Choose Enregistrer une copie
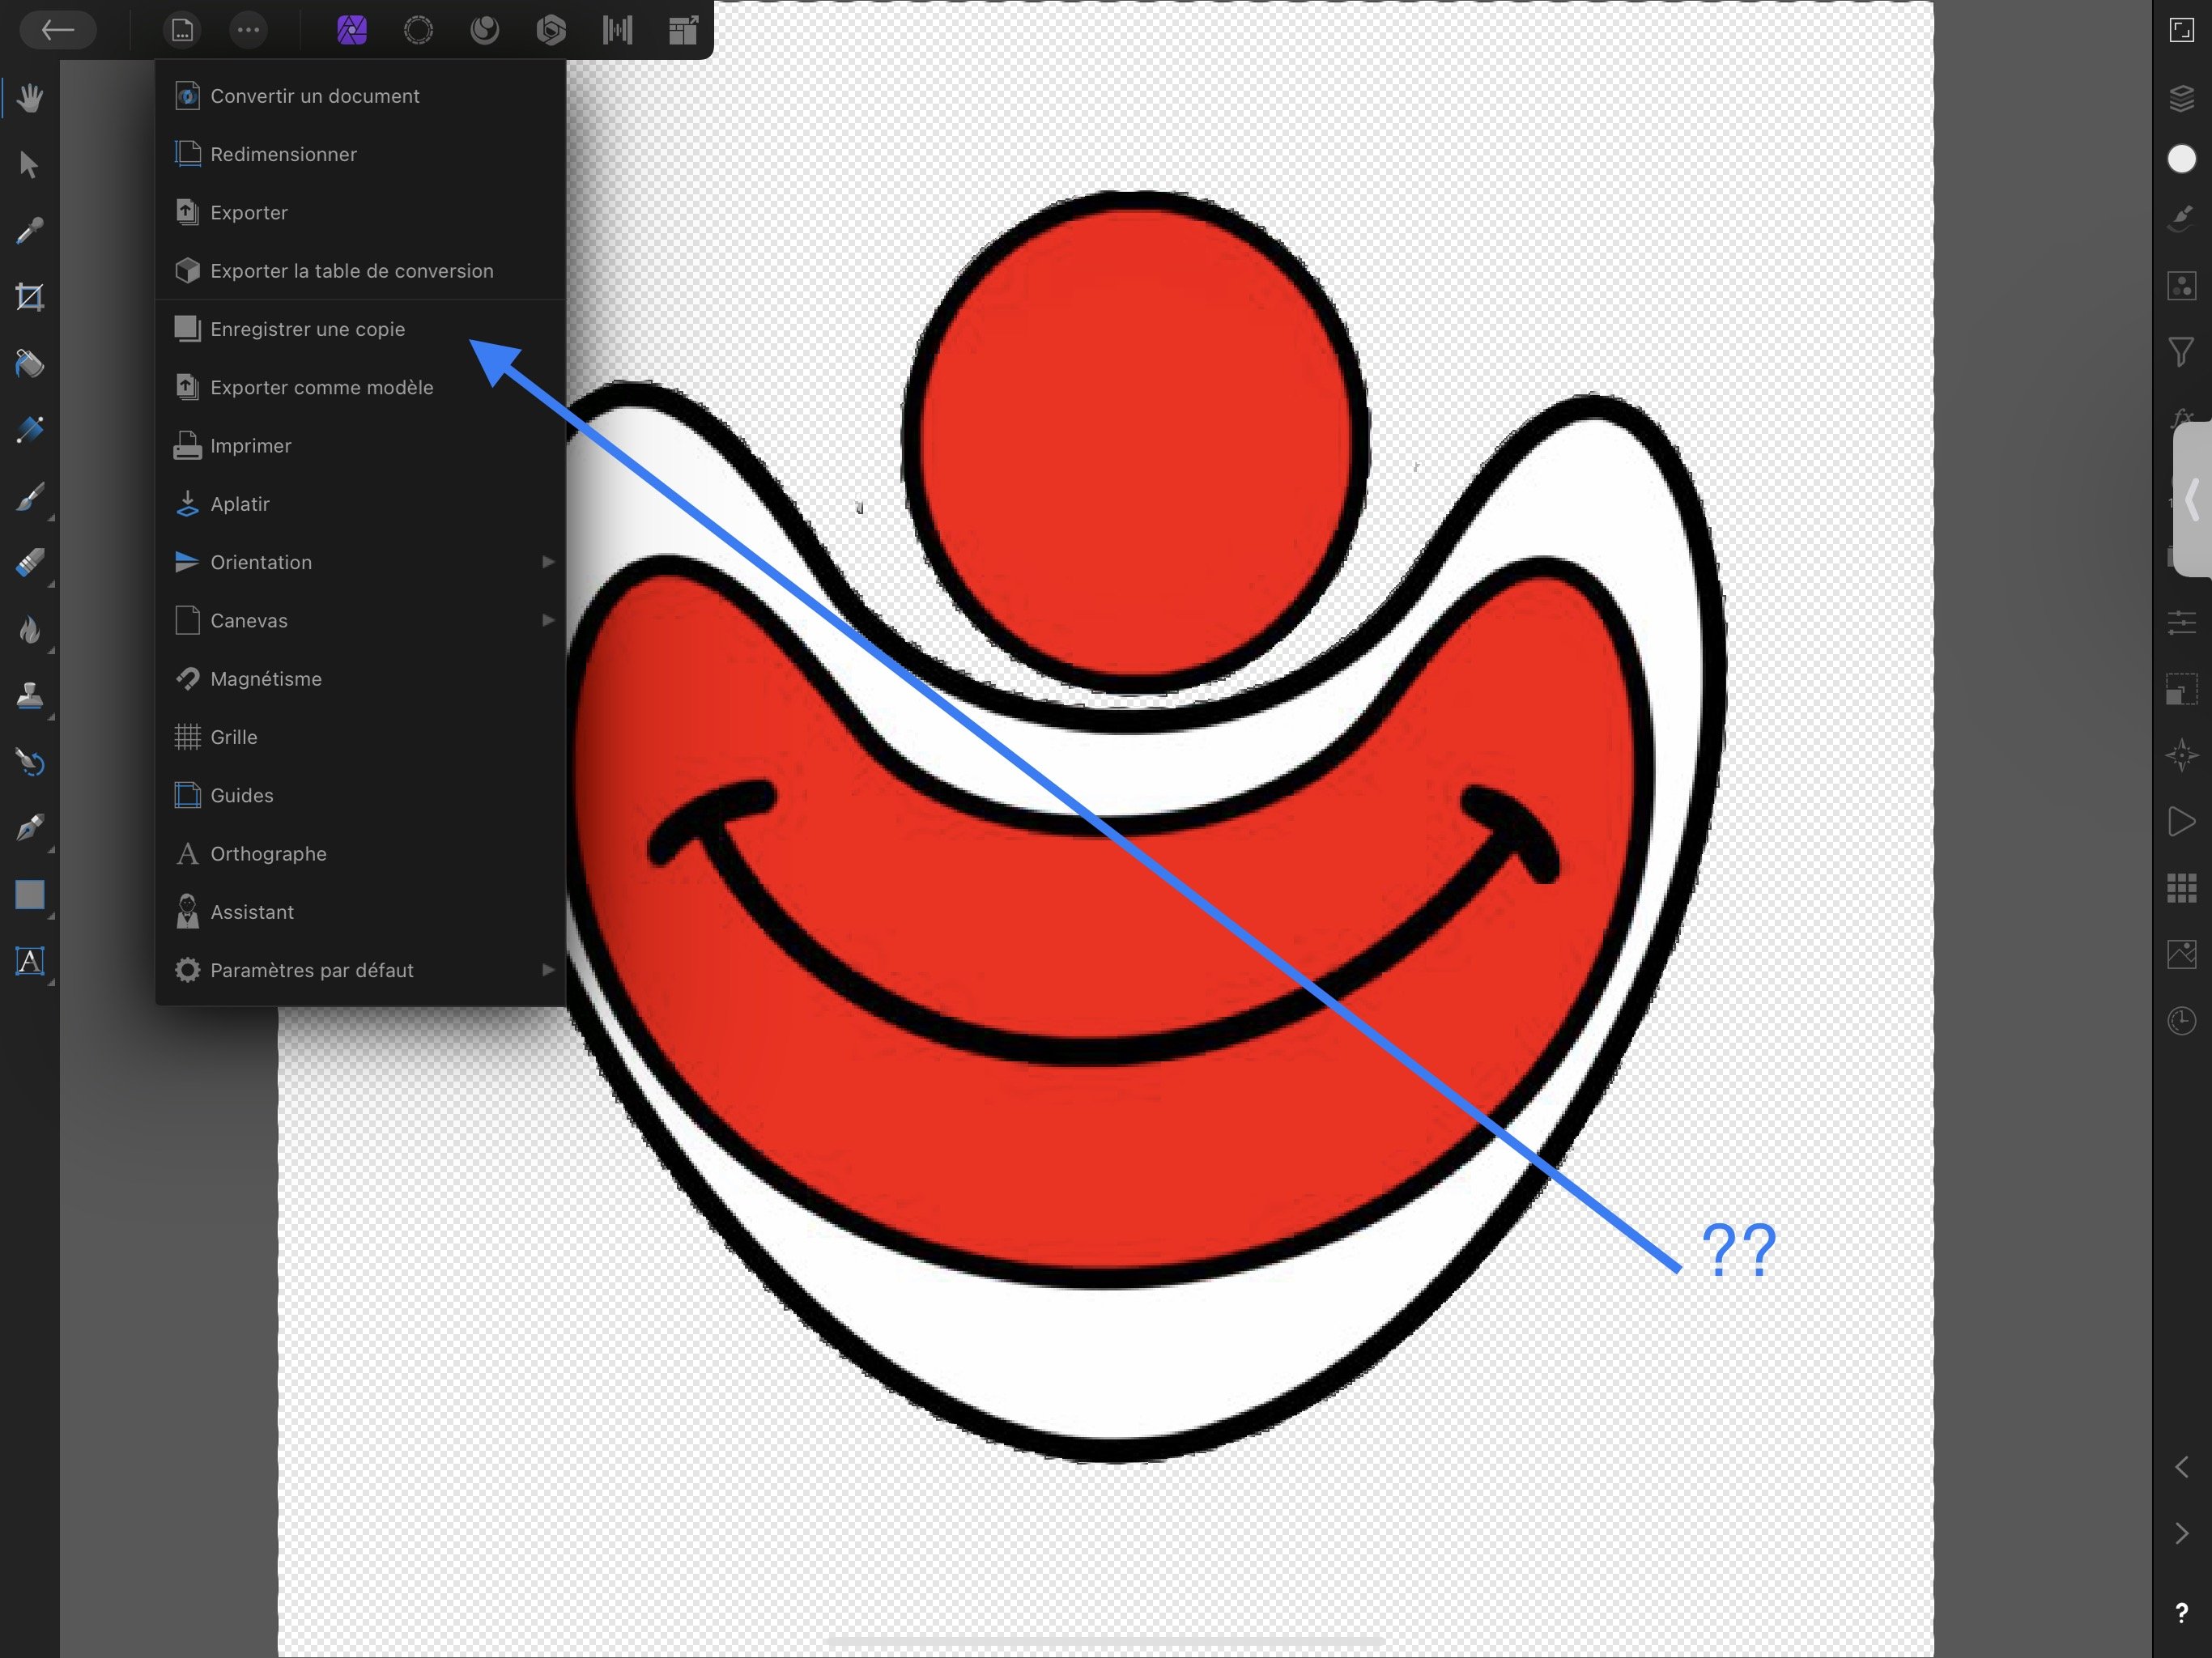Image resolution: width=2212 pixels, height=1658 pixels. point(361,329)
